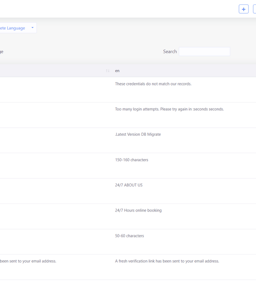Screen dimensions: 256x284
Task: Click the ':seconds' placeholder in the login text
Action: click(200, 109)
